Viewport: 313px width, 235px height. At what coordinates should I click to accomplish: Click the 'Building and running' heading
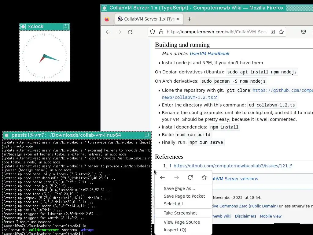tap(182, 45)
